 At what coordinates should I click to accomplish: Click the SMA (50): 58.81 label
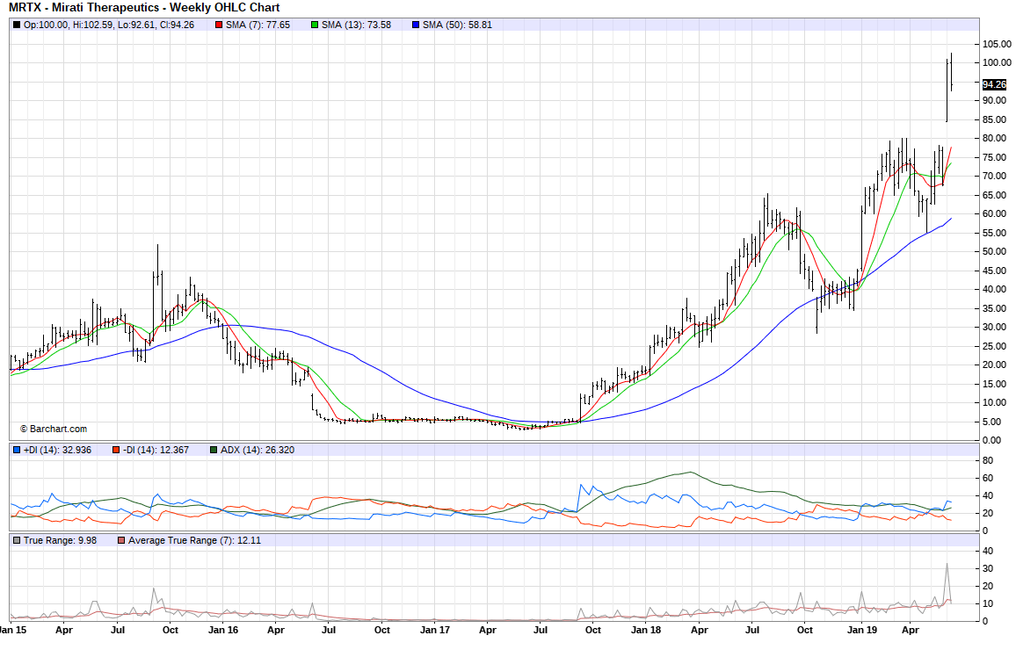[x=457, y=25]
